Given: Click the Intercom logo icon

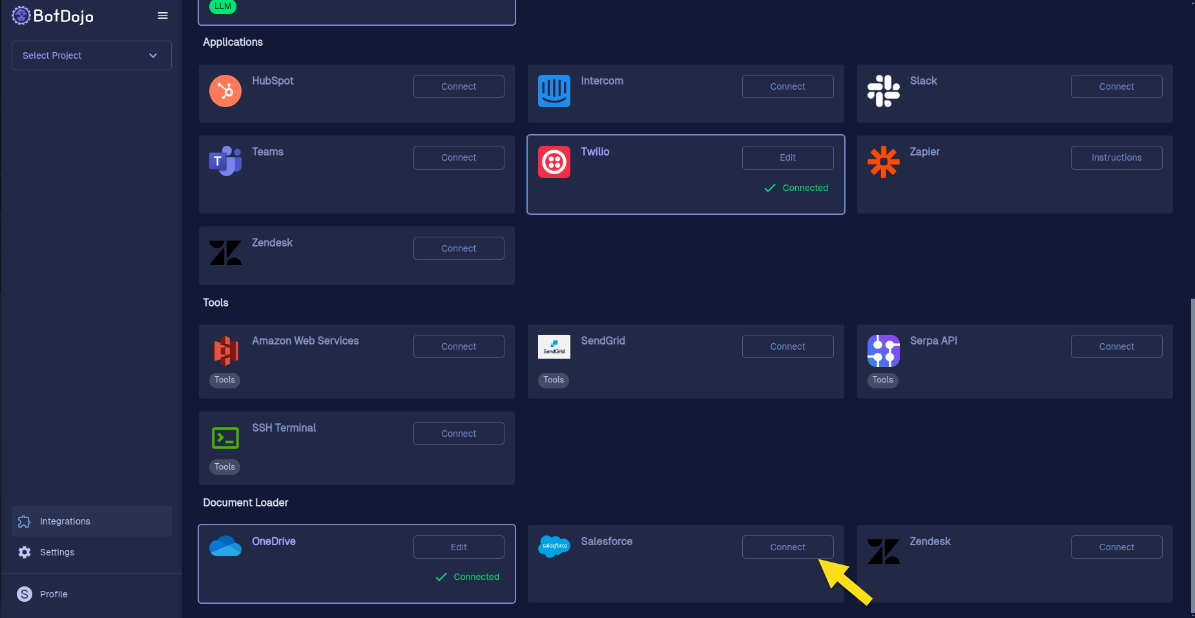Looking at the screenshot, I should pyautogui.click(x=554, y=91).
